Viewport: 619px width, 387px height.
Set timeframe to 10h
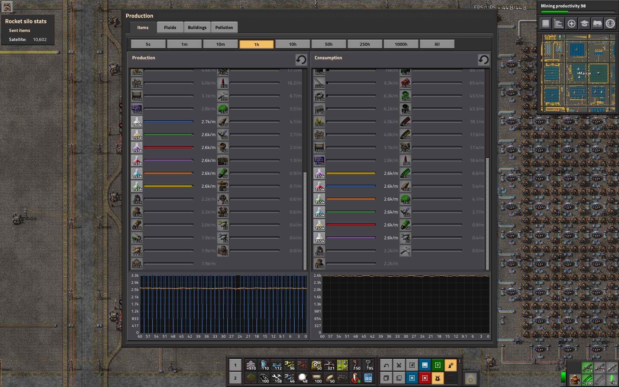[292, 44]
